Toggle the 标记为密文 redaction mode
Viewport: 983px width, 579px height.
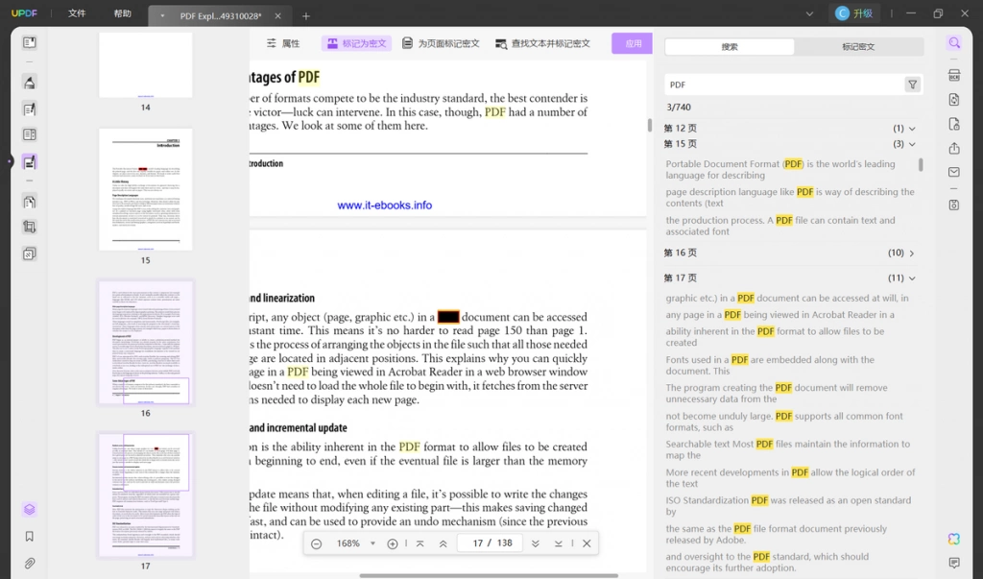[x=357, y=43]
